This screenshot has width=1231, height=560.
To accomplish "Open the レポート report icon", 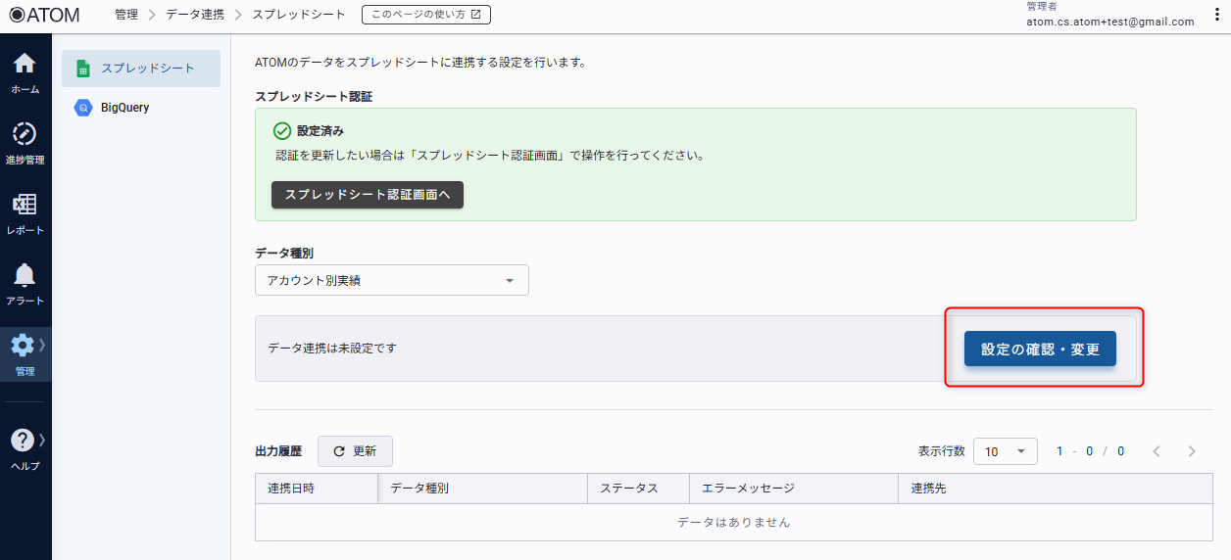I will [25, 206].
